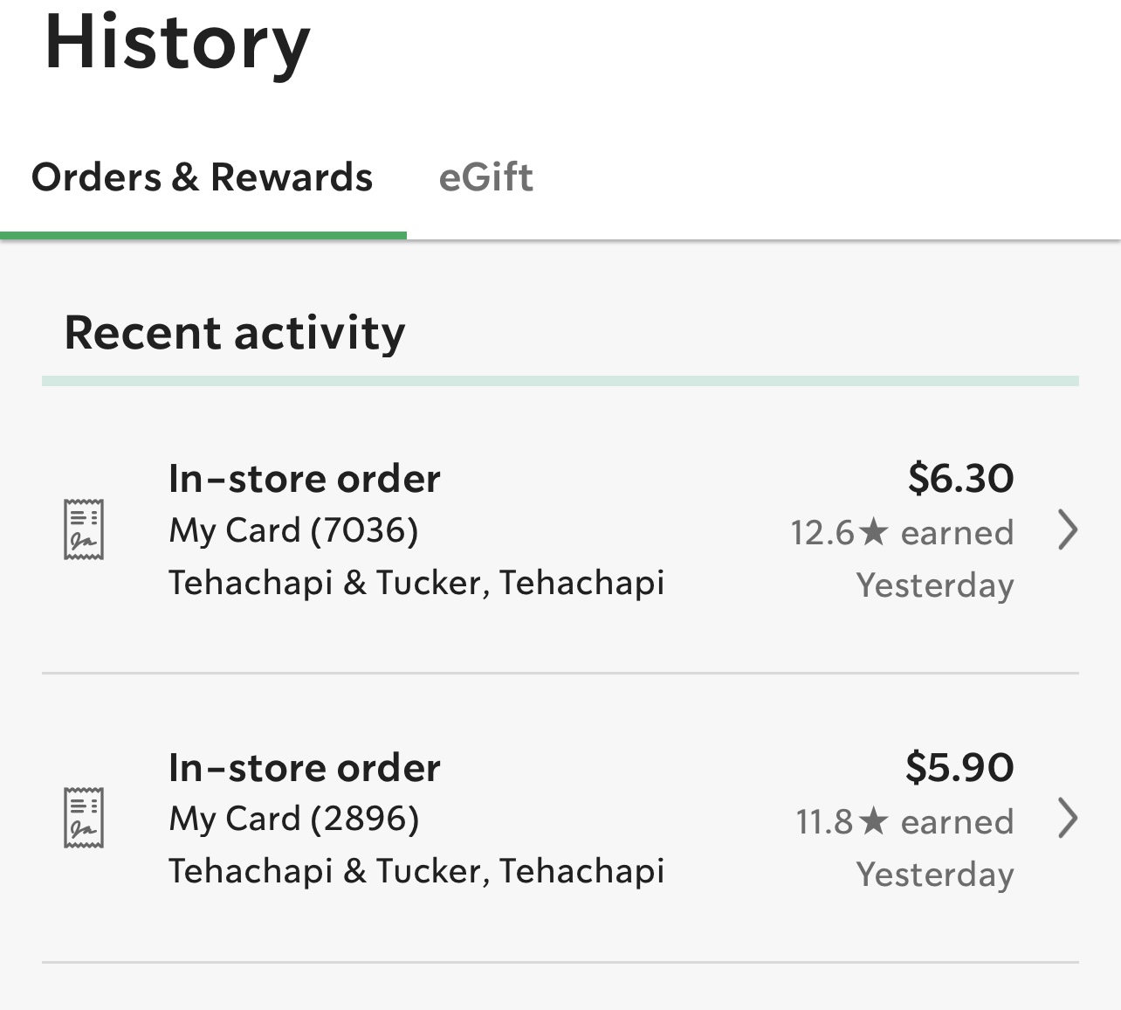Tap the $6.30 order amount
Viewport: 1121px width, 1010px height.
coord(960,479)
